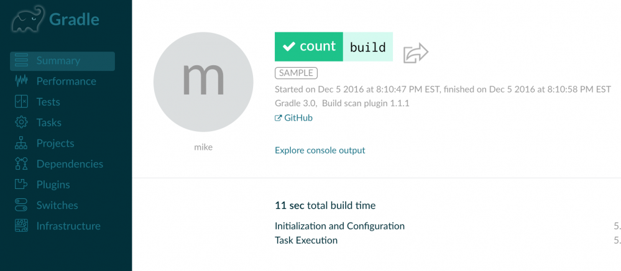Click the Plugins puzzle icon

[x=22, y=185]
